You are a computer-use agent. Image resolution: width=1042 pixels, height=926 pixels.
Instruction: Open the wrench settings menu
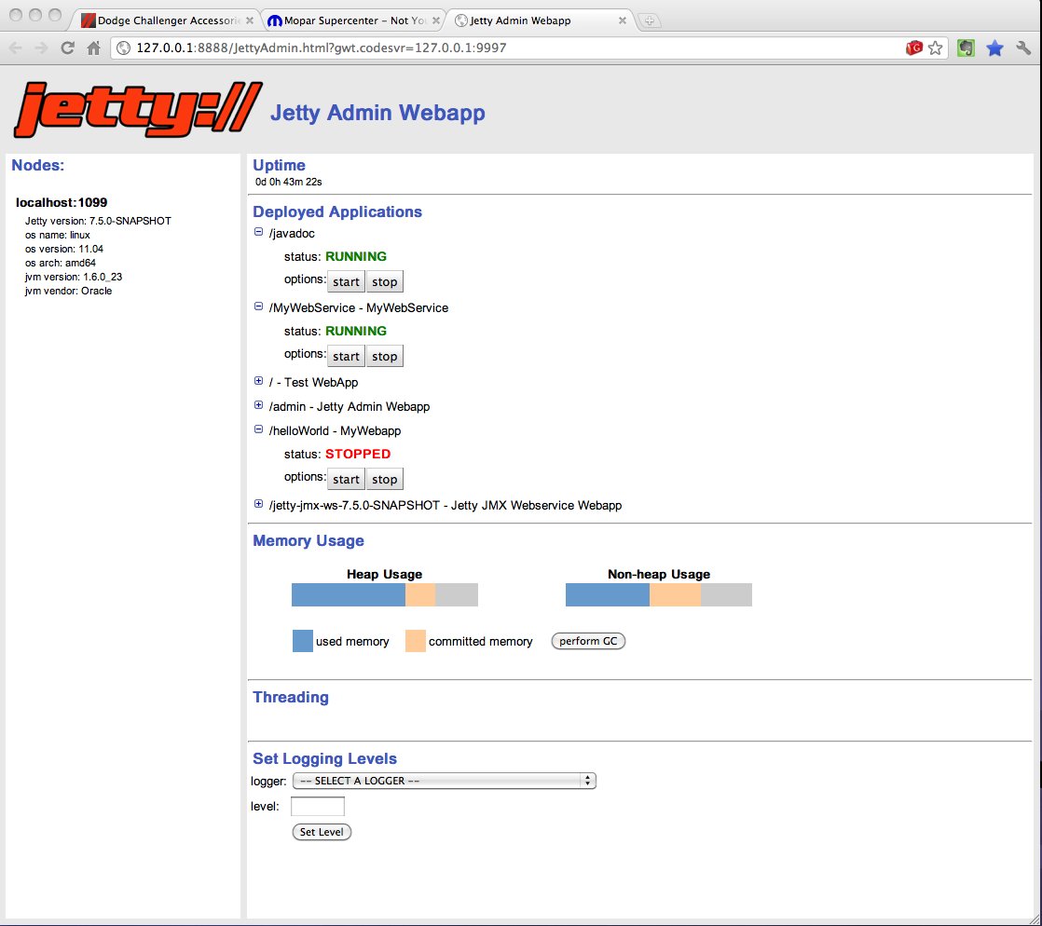pos(1023,48)
